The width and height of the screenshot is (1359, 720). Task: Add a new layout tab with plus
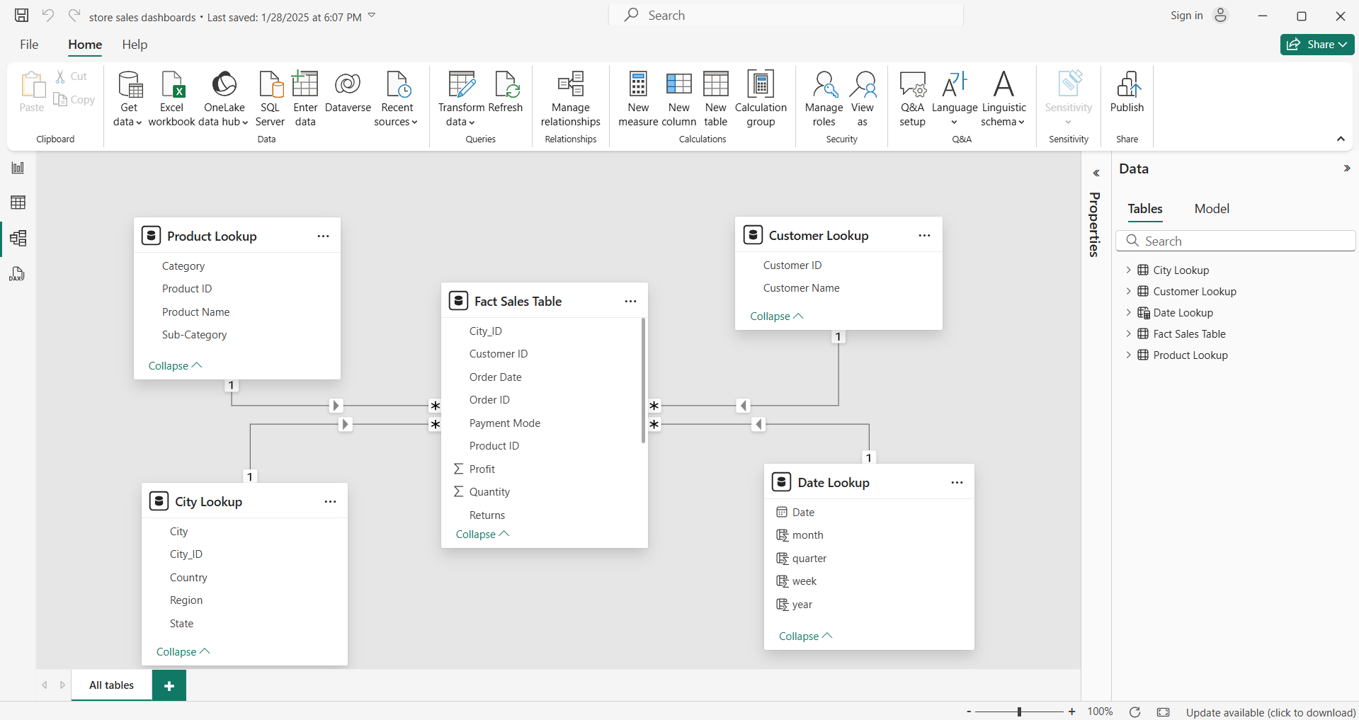169,685
